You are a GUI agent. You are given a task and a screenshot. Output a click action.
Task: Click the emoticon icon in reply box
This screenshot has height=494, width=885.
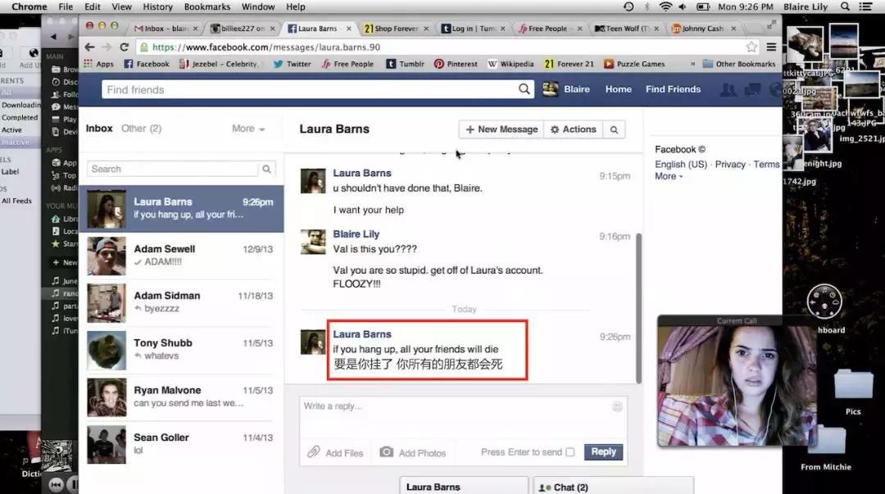[x=618, y=406]
